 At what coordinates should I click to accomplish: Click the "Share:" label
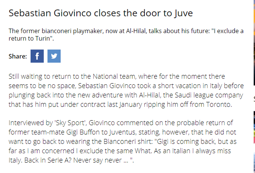(18, 57)
